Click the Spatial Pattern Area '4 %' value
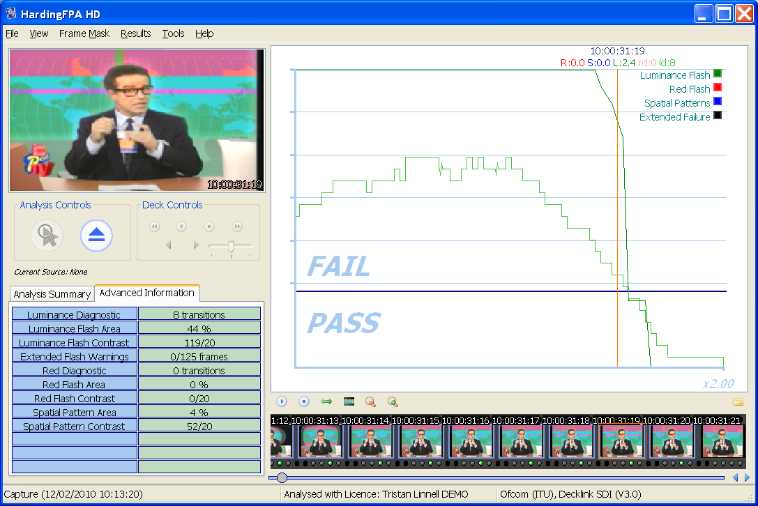This screenshot has width=758, height=506. point(199,412)
